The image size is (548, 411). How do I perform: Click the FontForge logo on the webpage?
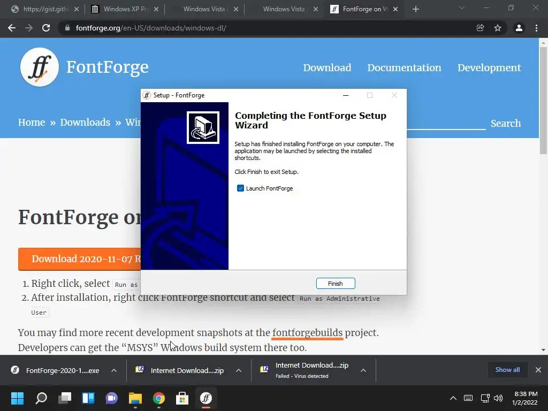click(x=40, y=67)
